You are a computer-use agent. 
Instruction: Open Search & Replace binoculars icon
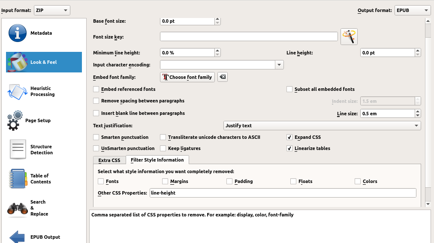click(18, 208)
